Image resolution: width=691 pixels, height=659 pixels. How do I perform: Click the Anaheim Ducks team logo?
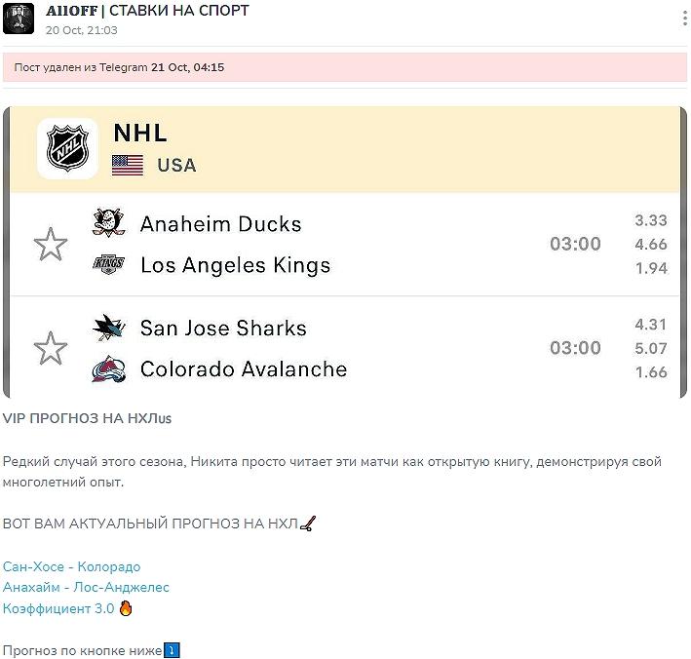109,223
